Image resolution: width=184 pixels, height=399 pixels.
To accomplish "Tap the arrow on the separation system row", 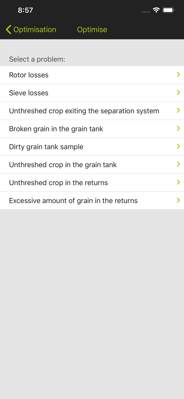I will (178, 110).
